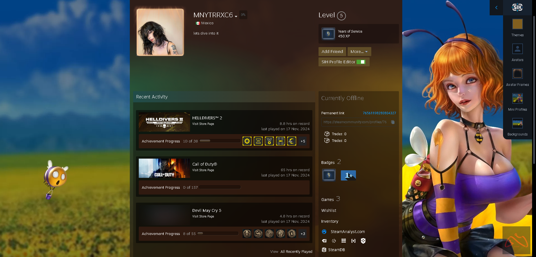Click the SIH logo icon
The image size is (536, 257).
(x=517, y=8)
